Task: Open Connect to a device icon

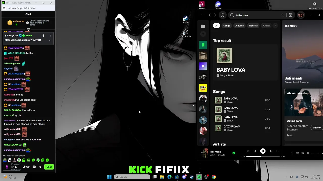Action: (303, 153)
